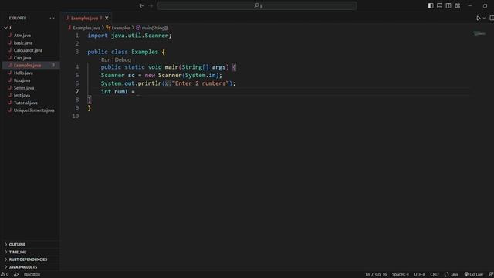The height and width of the screenshot is (278, 494).
Task: Click line number 7 in the gutter
Action: [x=77, y=91]
